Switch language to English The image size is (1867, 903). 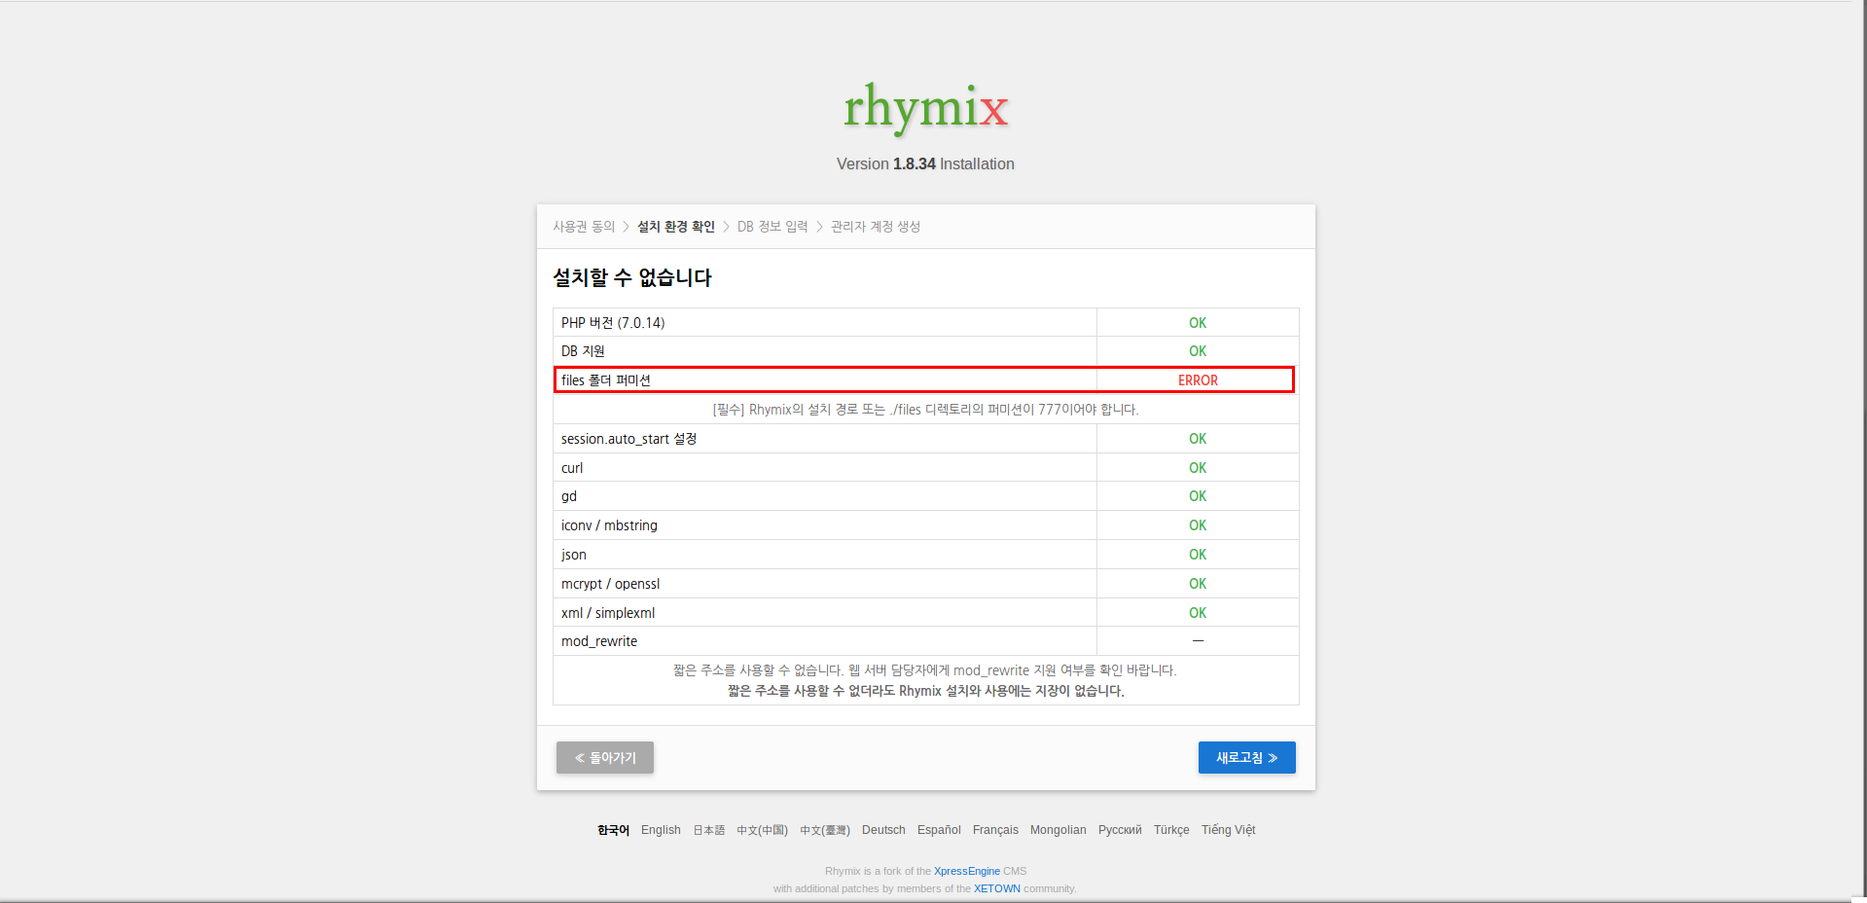click(x=661, y=830)
